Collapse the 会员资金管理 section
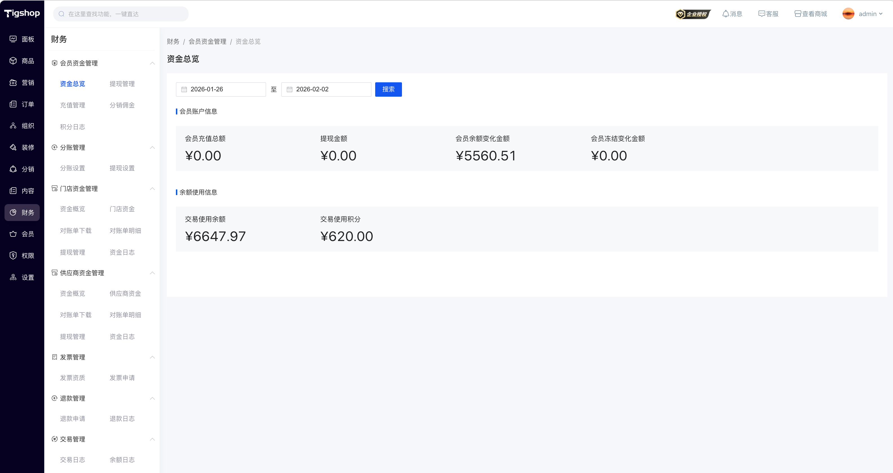Screen dimensions: 893x473 152,63
